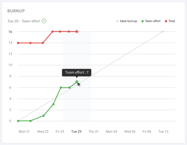
Task: Click the green circled 7 badge
Action: click(44, 21)
